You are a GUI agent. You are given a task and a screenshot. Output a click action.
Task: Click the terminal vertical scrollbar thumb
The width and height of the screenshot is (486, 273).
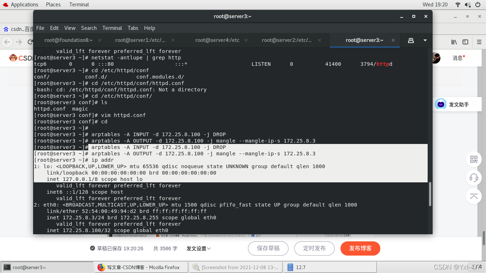430,194
